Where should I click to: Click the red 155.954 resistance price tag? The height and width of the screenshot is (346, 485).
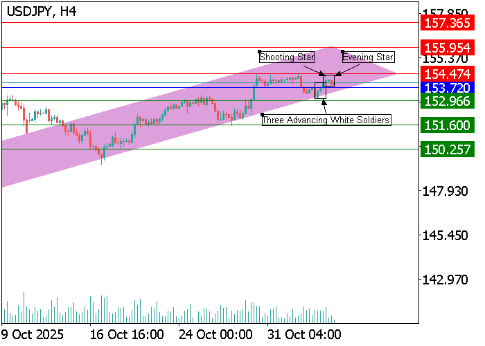(x=447, y=48)
